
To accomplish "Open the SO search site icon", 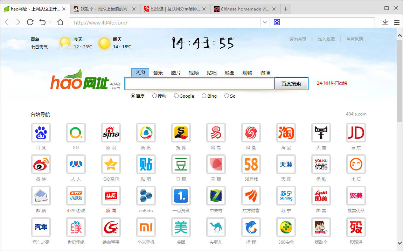I will click(76, 133).
